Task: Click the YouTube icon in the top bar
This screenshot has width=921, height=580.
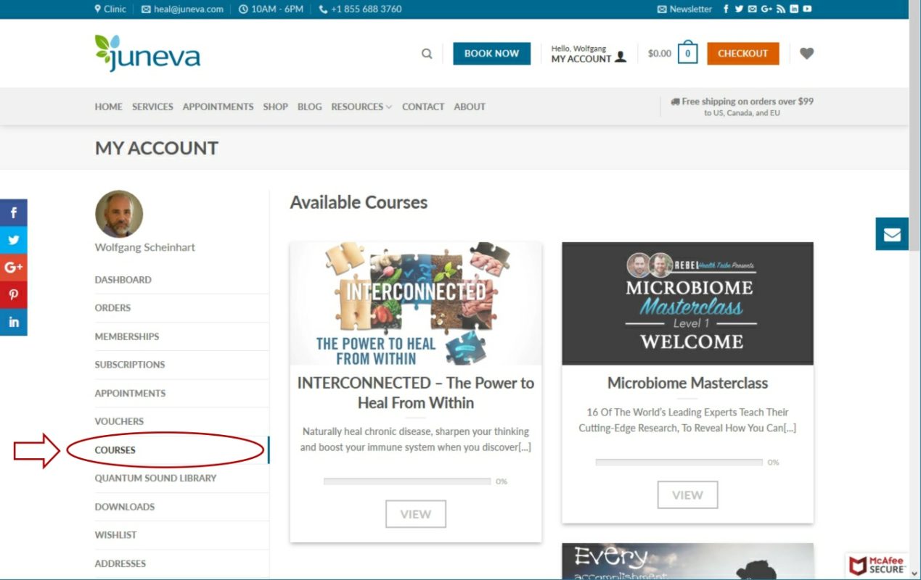Action: tap(807, 9)
